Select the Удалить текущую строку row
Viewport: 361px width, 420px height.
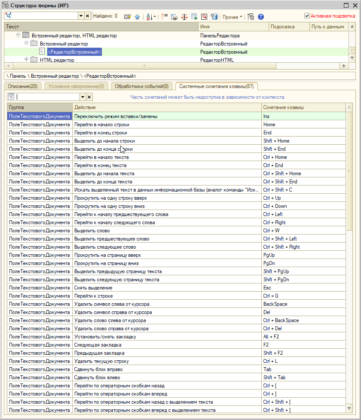176,361
